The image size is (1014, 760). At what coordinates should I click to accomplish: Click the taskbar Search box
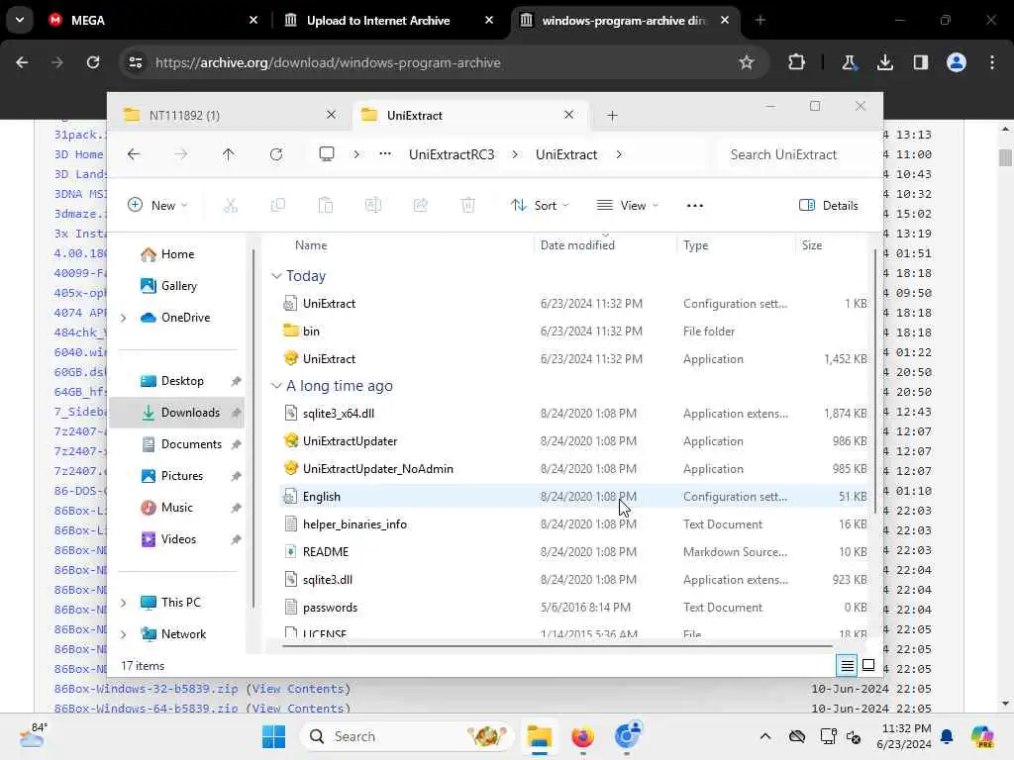[407, 736]
